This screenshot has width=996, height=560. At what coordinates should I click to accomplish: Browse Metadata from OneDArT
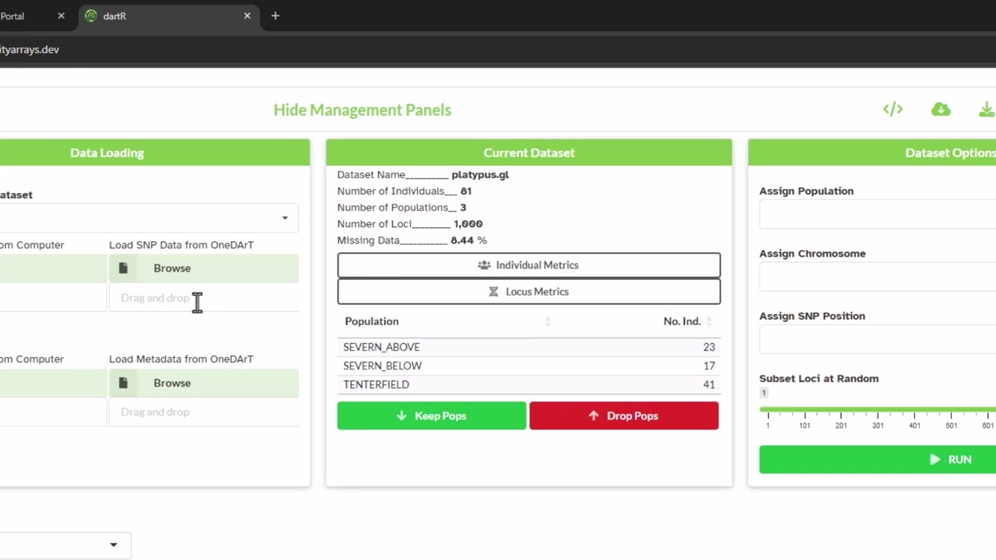click(x=204, y=383)
